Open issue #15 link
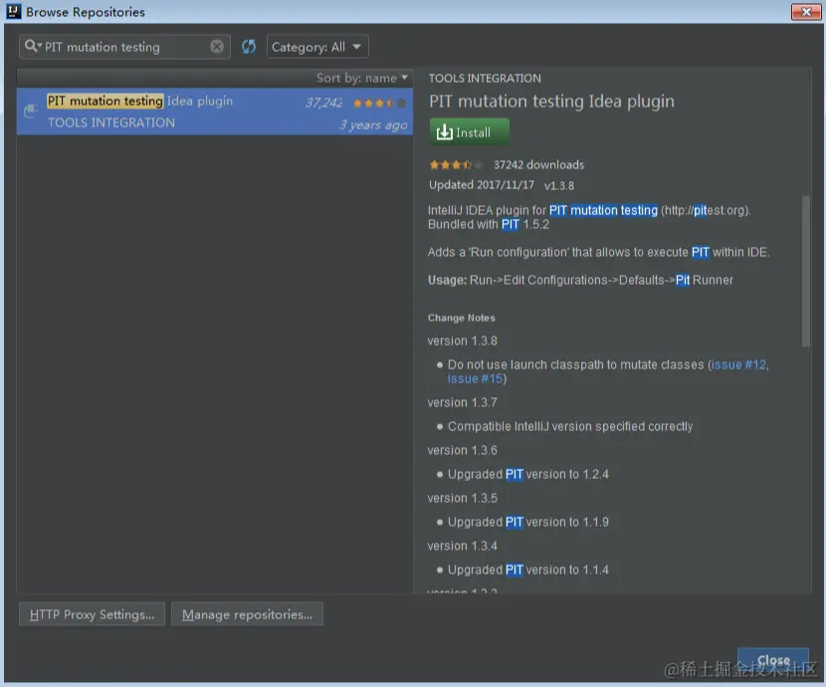Viewport: 826px width, 687px height. [x=475, y=378]
